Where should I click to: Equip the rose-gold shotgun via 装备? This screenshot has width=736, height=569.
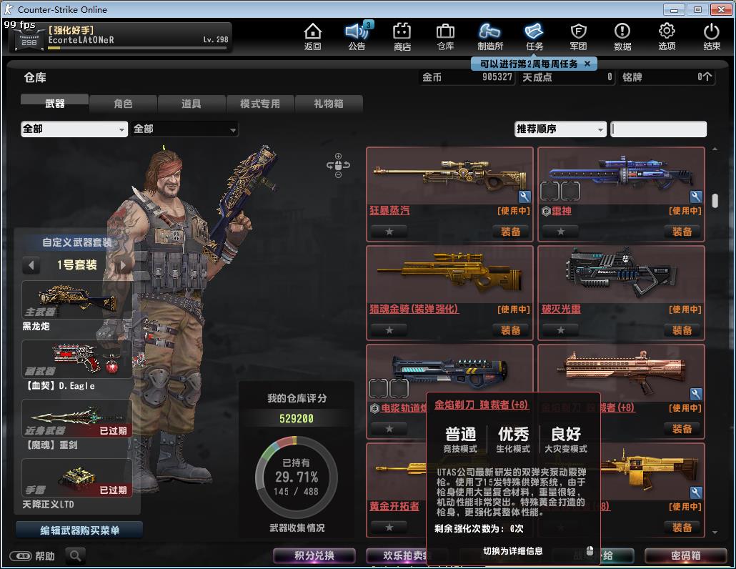[x=682, y=429]
